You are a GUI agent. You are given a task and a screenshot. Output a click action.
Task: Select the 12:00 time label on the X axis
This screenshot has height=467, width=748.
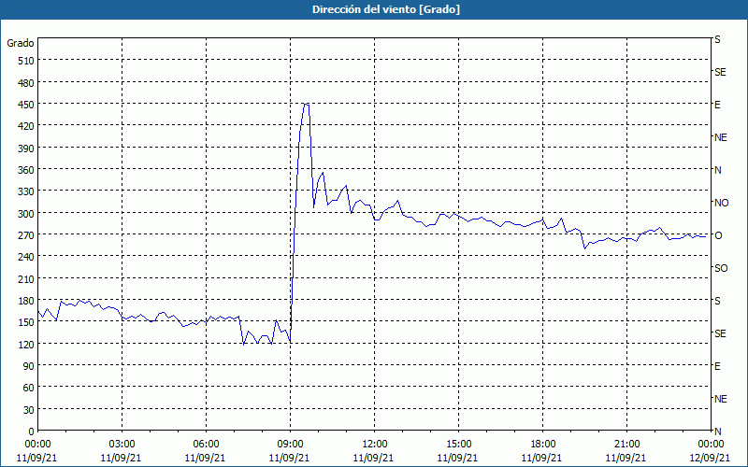[375, 445]
